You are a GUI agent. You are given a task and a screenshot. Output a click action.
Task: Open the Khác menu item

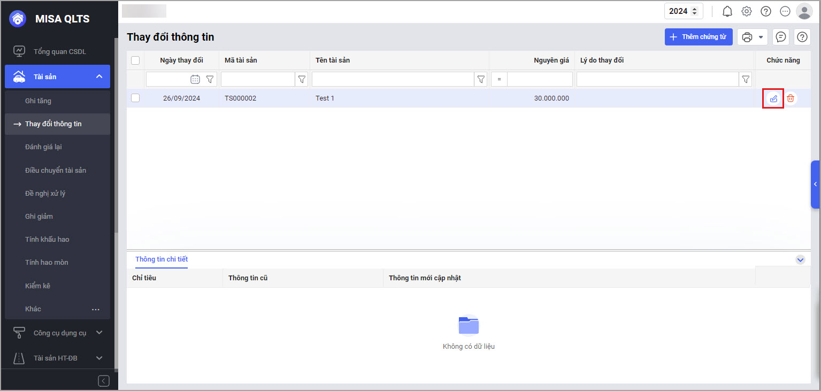[x=33, y=309]
